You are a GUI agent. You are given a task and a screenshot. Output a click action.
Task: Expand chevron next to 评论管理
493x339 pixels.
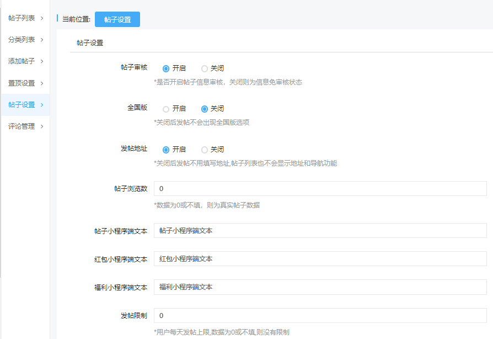point(42,126)
